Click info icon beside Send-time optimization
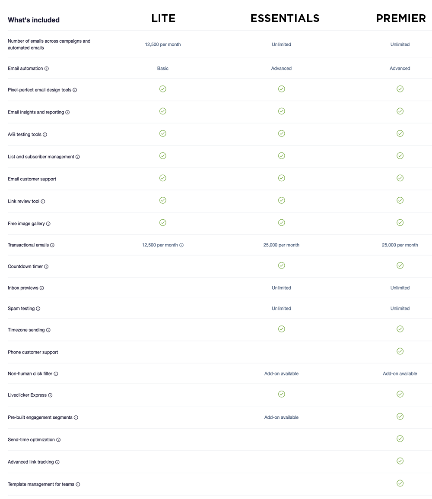 click(59, 440)
